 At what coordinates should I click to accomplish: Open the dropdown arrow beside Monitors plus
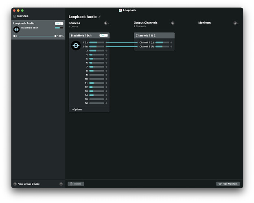tap(238, 24)
